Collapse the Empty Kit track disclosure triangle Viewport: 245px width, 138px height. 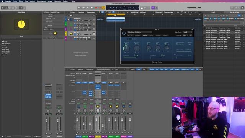tap(69, 20)
